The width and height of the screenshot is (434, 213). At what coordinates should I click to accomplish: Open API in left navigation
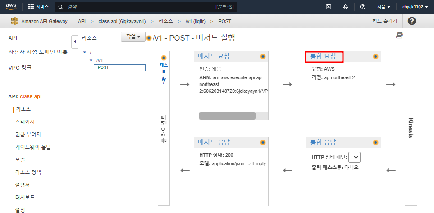(x=13, y=38)
